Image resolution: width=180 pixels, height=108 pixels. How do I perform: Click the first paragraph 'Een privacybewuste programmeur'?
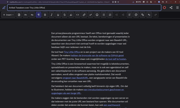[x=91, y=40]
